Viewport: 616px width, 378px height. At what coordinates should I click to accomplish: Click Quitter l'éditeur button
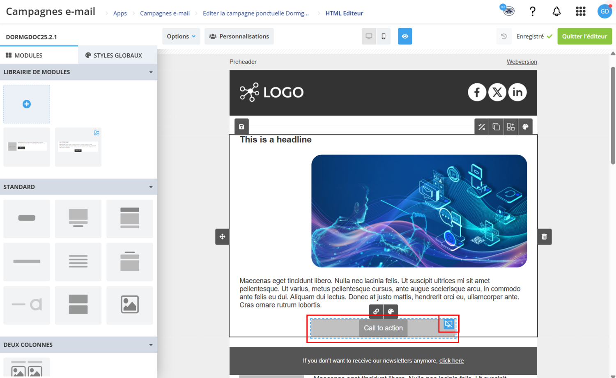[x=584, y=37]
